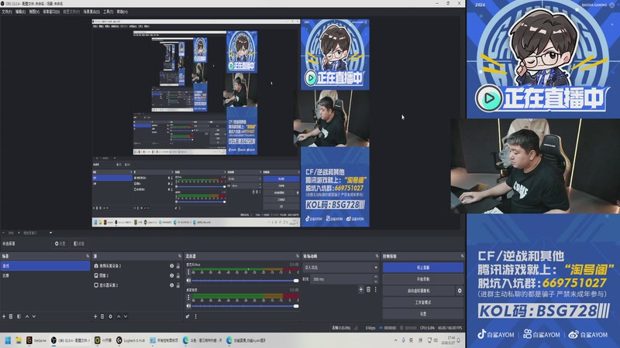
Task: Move the selected scene up
Action: [27, 316]
